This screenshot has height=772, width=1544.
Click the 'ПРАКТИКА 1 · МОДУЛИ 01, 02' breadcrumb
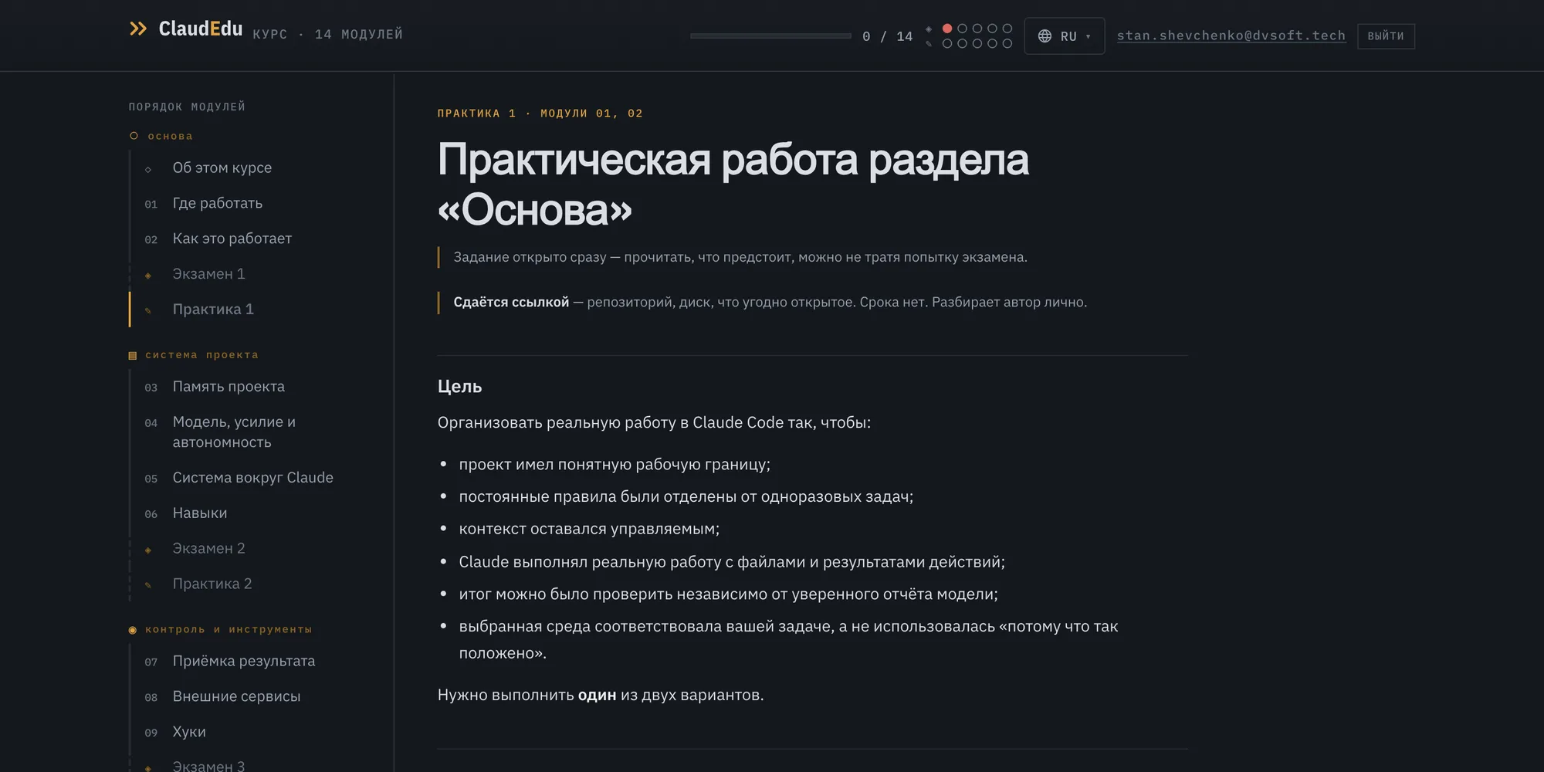(x=540, y=113)
